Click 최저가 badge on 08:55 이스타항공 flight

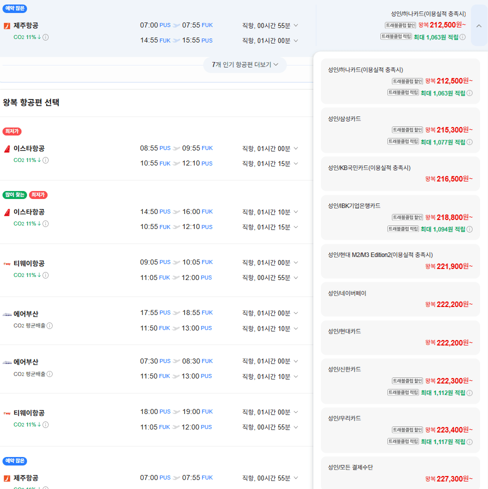12,131
